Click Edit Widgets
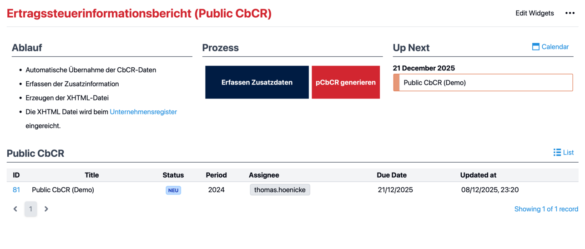This screenshot has width=585, height=249. point(535,13)
